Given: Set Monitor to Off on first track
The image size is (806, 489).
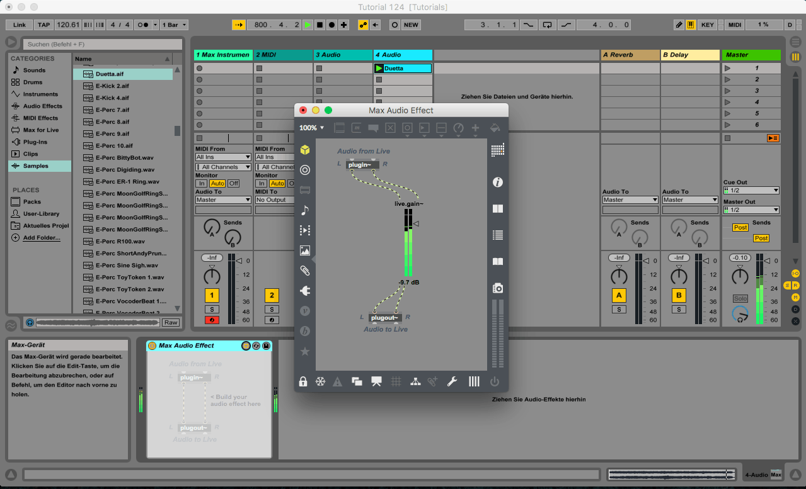Looking at the screenshot, I should click(x=233, y=183).
